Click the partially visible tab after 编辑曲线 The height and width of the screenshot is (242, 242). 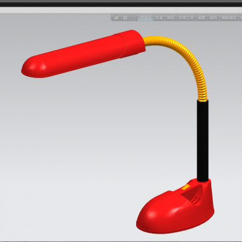(x=240, y=18)
